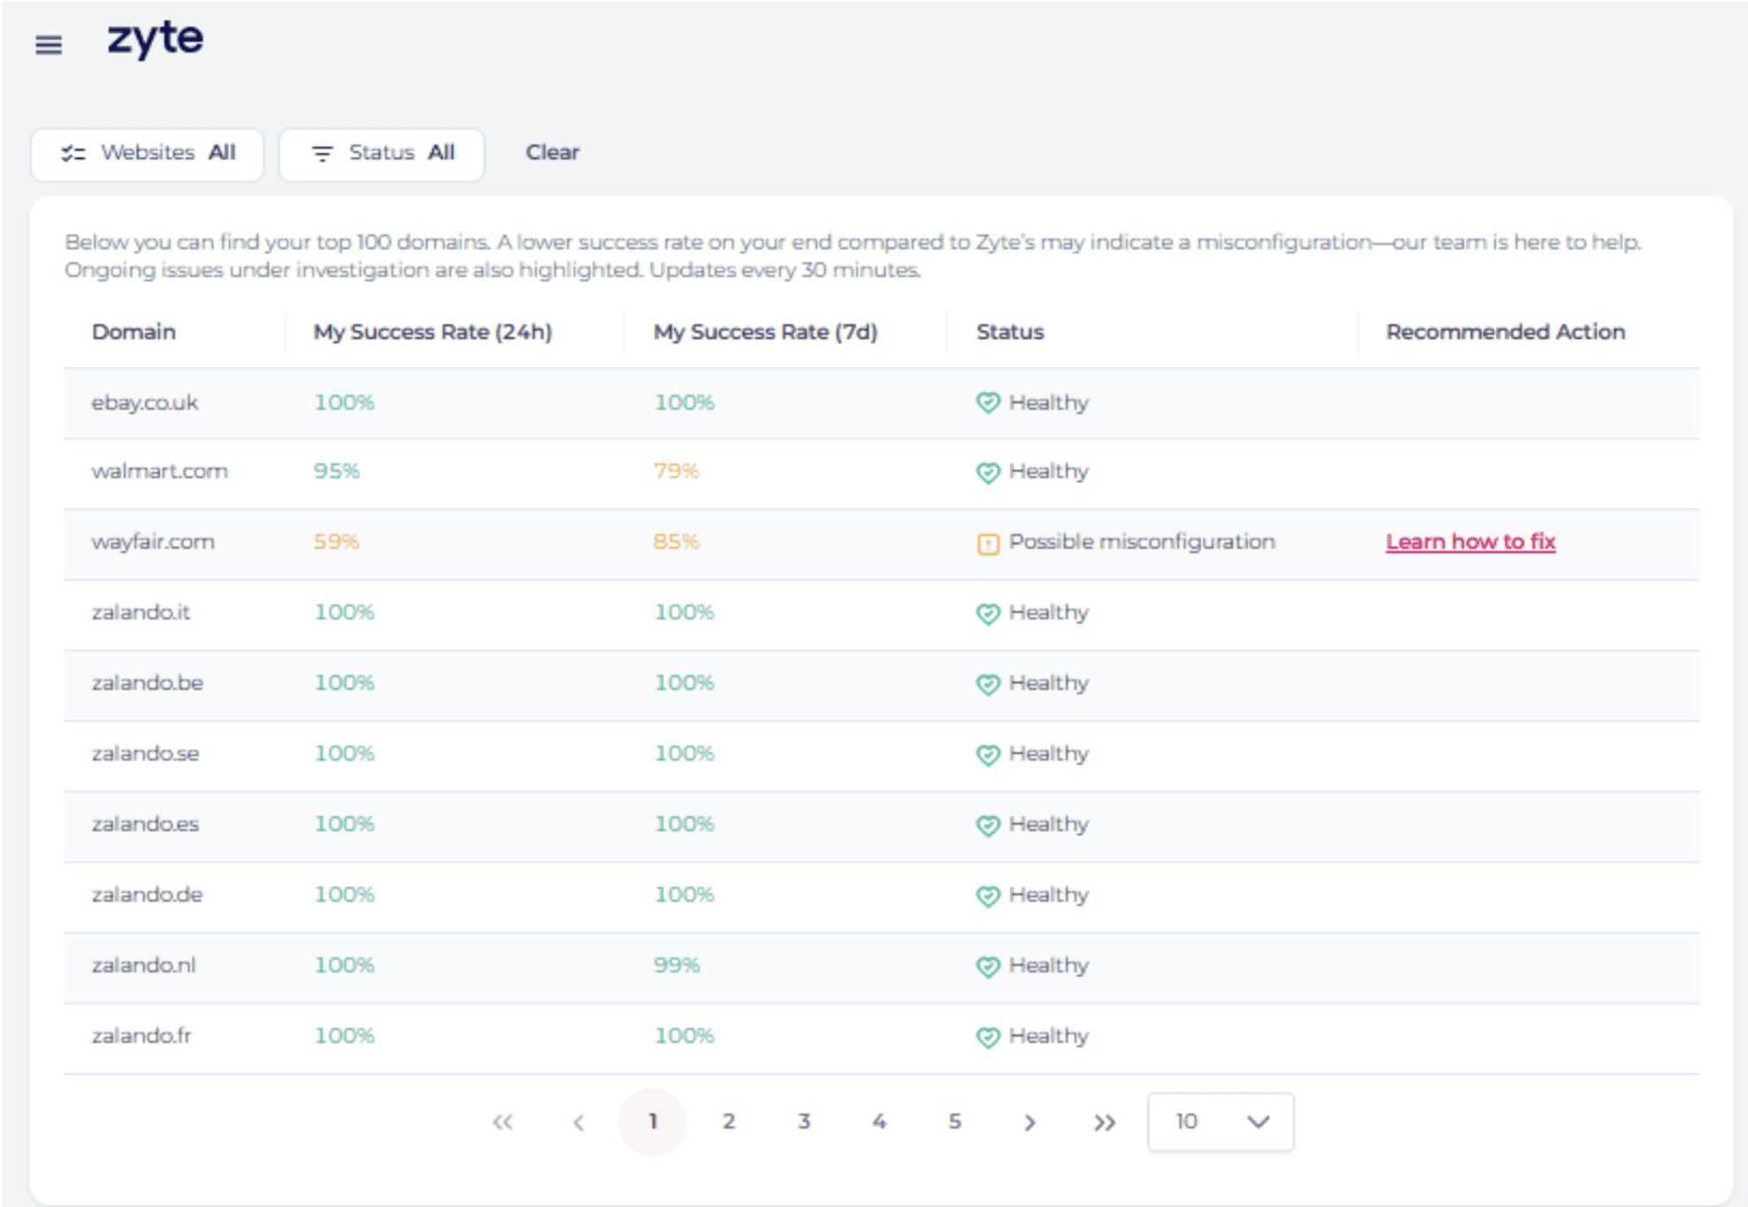This screenshot has width=1748, height=1207.
Task: Open the hamburger menu
Action: pos(49,44)
